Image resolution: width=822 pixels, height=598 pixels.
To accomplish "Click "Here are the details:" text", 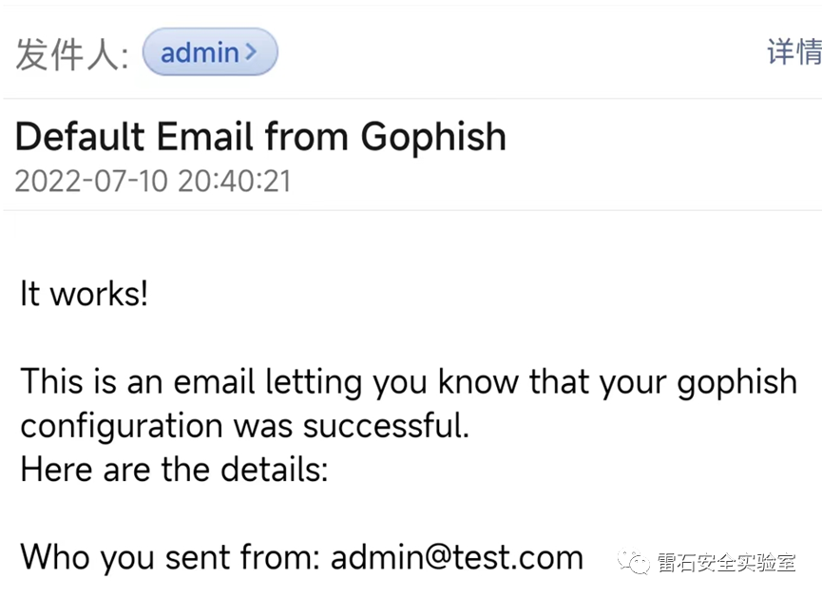I will pyautogui.click(x=174, y=469).
